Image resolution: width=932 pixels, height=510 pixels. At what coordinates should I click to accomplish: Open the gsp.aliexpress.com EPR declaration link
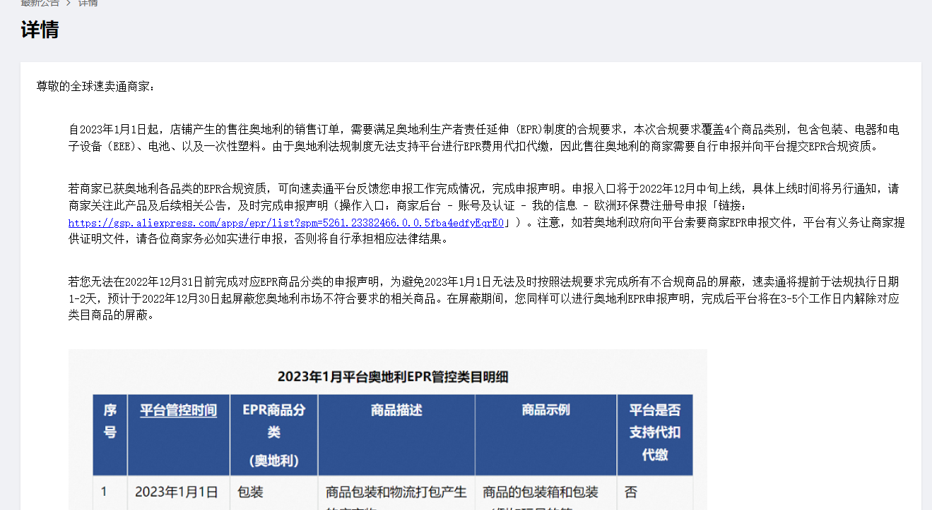(x=286, y=223)
